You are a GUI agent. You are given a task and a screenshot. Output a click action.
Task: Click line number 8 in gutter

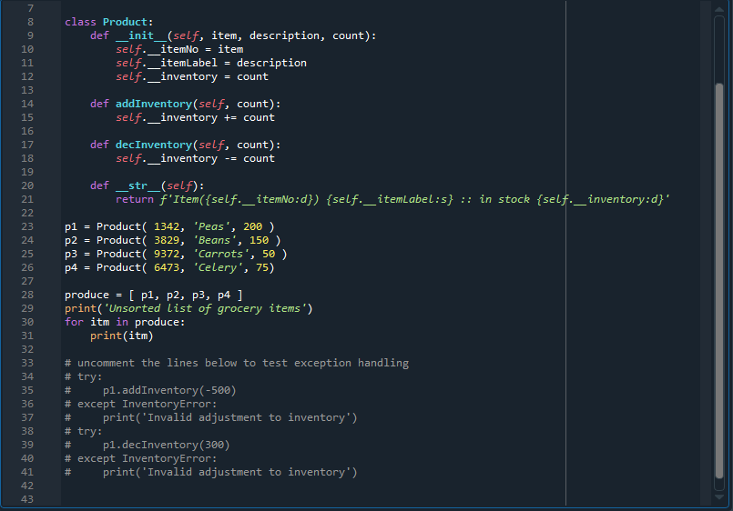point(30,22)
